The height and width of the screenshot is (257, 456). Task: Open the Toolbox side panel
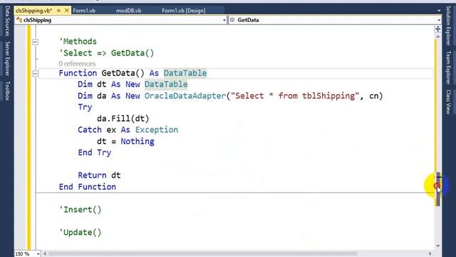(8, 91)
